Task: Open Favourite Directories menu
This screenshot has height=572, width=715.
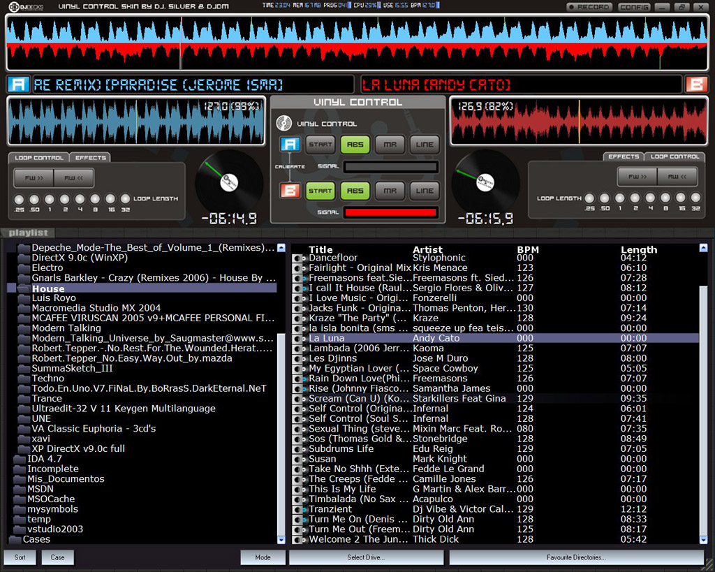Action: (576, 557)
